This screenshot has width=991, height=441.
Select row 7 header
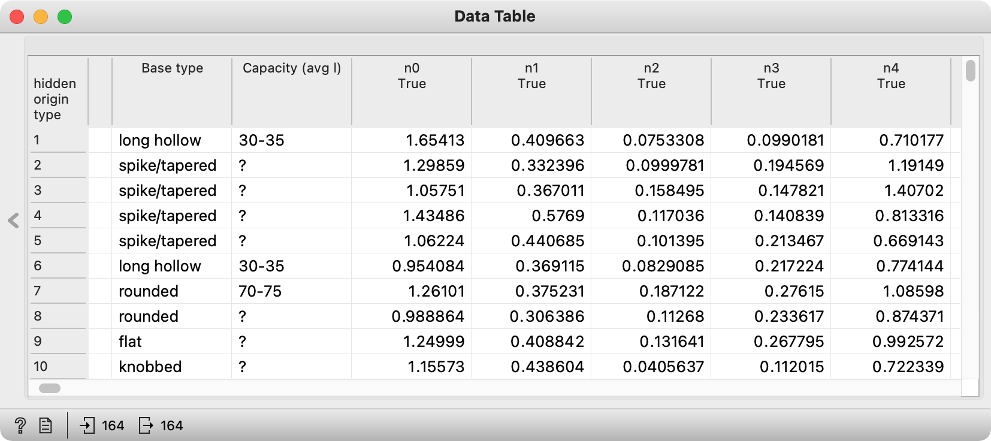(x=58, y=291)
